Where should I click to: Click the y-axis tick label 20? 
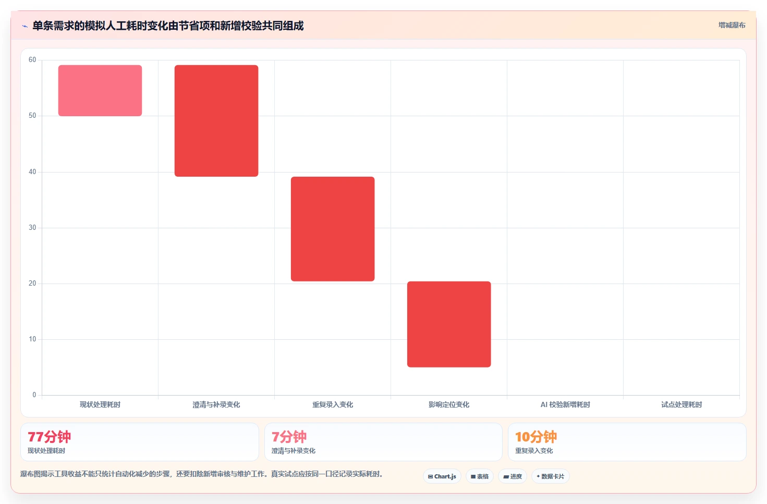click(x=32, y=284)
